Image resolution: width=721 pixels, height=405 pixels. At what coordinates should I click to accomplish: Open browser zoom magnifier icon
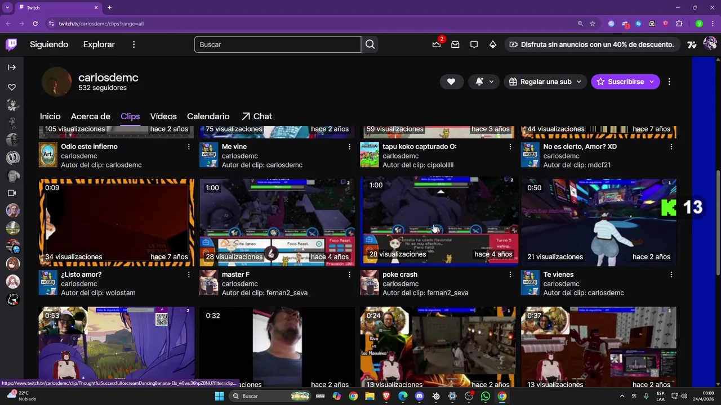580,24
